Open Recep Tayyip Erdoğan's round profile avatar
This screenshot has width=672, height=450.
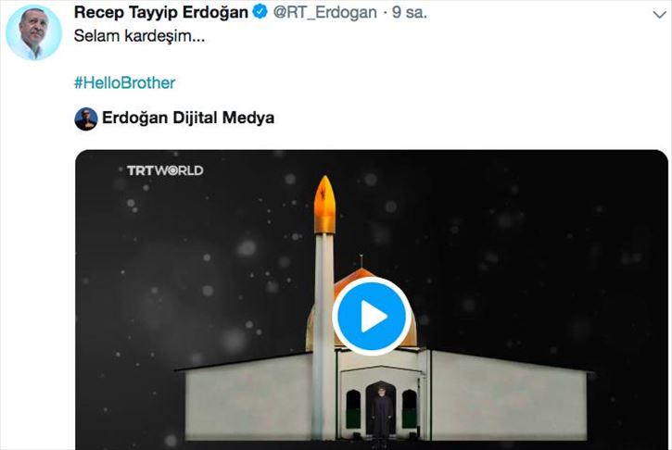pos(33,32)
